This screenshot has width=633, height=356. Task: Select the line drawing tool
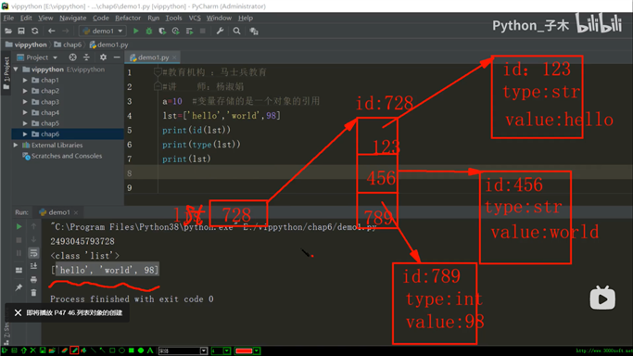[94, 350]
